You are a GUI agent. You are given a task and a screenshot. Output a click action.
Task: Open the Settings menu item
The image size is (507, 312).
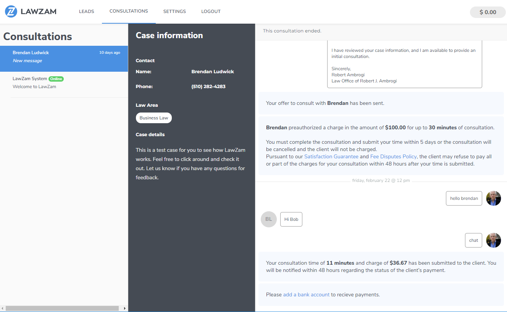click(x=174, y=11)
